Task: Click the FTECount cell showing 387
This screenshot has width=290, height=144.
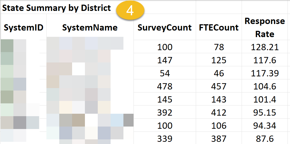Action: pyautogui.click(x=219, y=138)
